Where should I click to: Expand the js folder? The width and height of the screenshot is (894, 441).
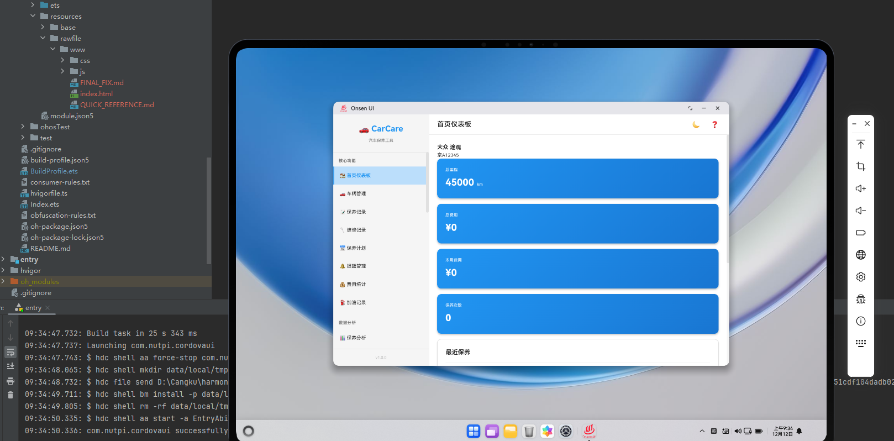tap(62, 71)
